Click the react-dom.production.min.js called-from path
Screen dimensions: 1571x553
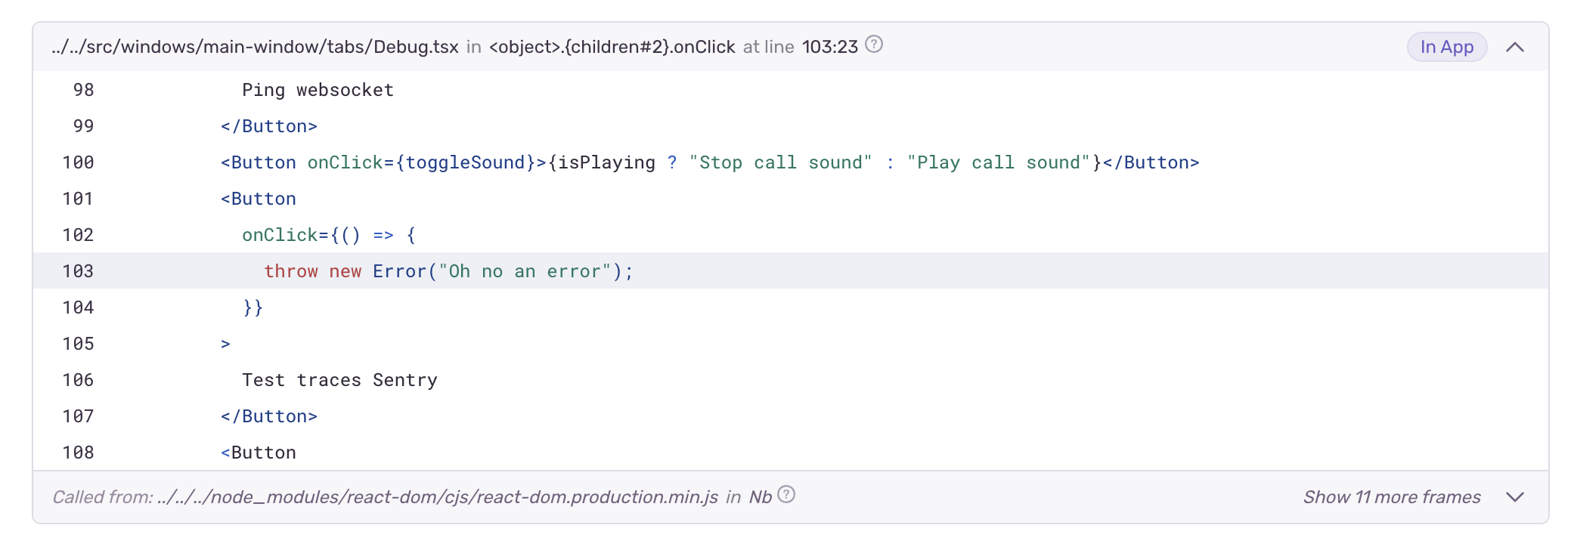coord(438,497)
